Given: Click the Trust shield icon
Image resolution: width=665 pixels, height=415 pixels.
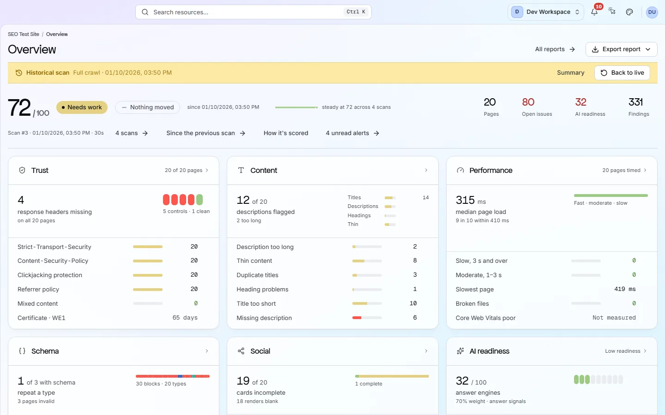Looking at the screenshot, I should pos(22,170).
